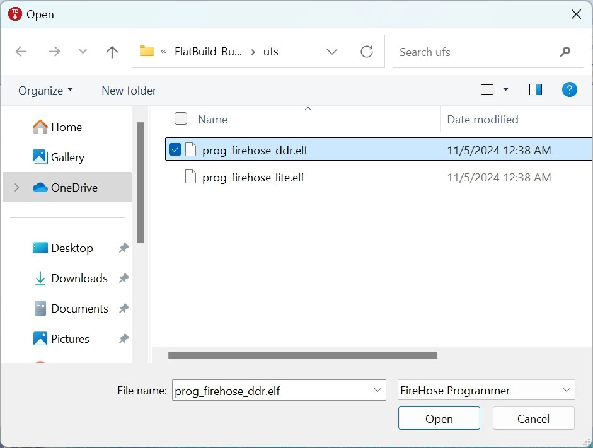Sort files by Date modified column

tap(483, 120)
